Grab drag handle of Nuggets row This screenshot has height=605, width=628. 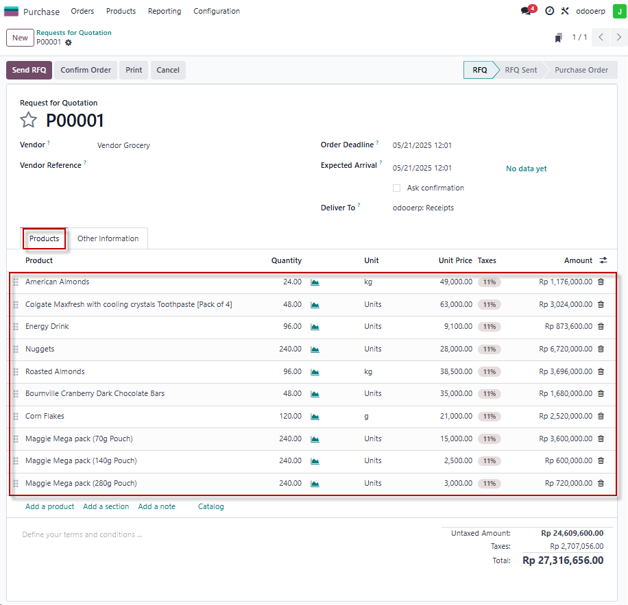[16, 349]
